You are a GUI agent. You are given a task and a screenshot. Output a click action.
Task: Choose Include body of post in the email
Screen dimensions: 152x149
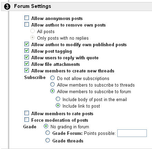coord(58,99)
